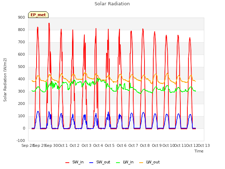Click the 900 y-axis tick label
Screen dimensions: 225x169
[x=21, y=17]
